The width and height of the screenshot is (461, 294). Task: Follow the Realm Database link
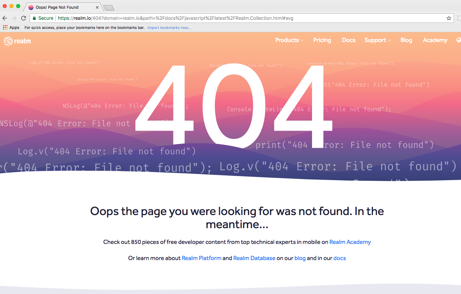[x=254, y=258]
